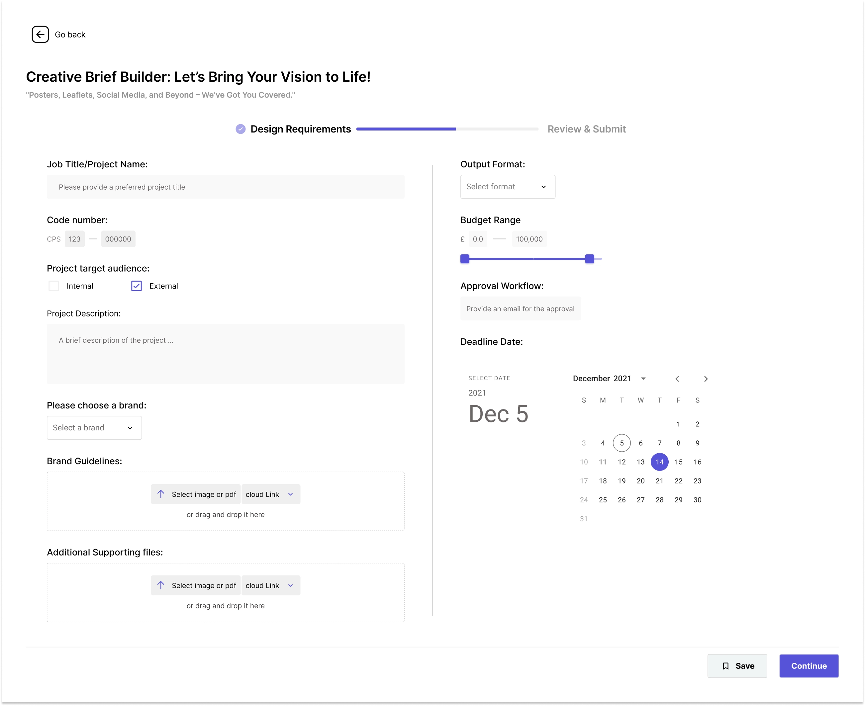
Task: Open the Select format dropdown
Action: coord(507,187)
